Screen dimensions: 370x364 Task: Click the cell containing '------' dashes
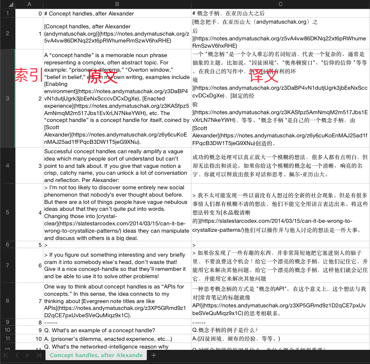116,322
